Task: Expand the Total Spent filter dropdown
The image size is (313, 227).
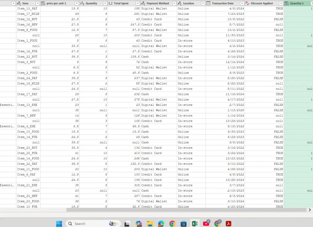Action: coord(138,3)
